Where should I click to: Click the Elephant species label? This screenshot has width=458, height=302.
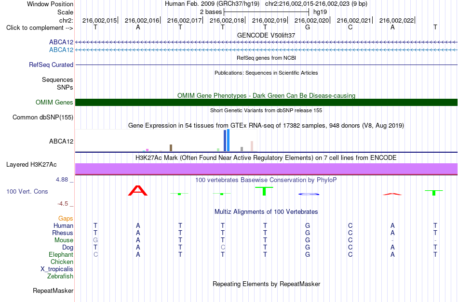61,255
